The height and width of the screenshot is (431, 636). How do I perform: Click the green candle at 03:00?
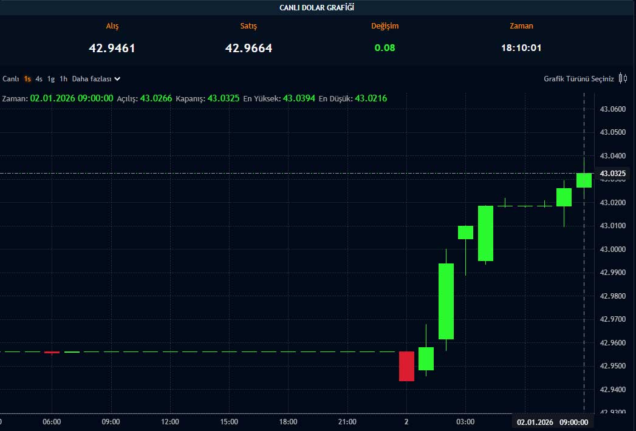(465, 232)
